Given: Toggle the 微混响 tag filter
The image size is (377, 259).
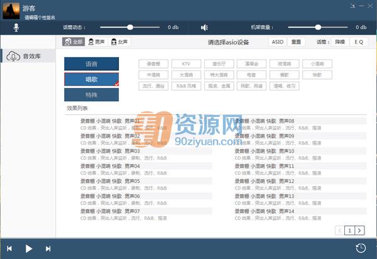Looking at the screenshot, I should [x=285, y=63].
